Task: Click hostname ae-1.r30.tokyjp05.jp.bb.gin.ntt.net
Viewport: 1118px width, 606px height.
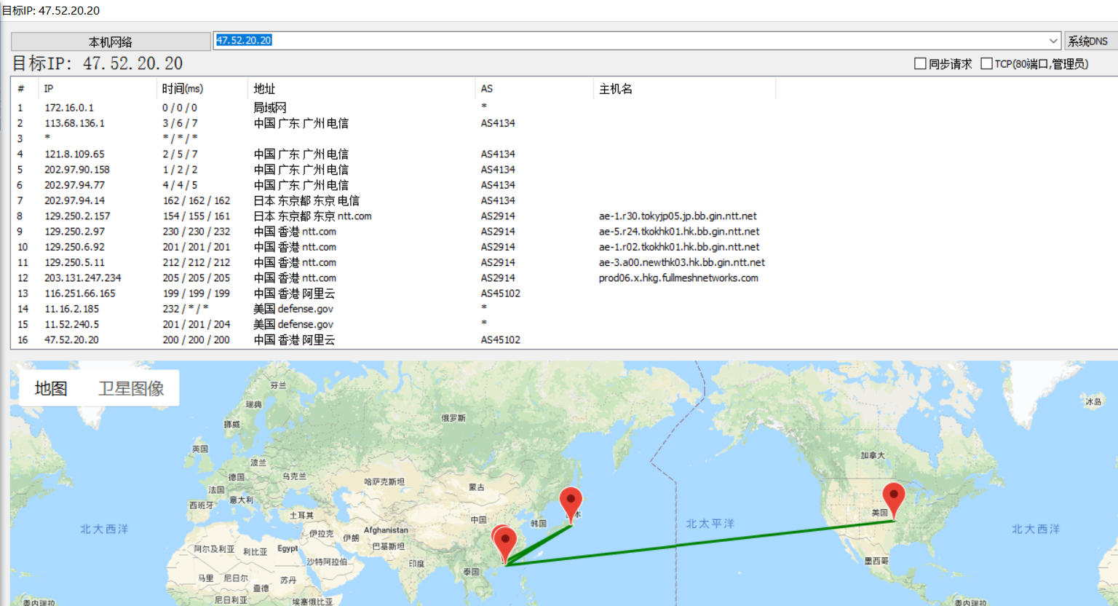Action: pyautogui.click(x=678, y=216)
